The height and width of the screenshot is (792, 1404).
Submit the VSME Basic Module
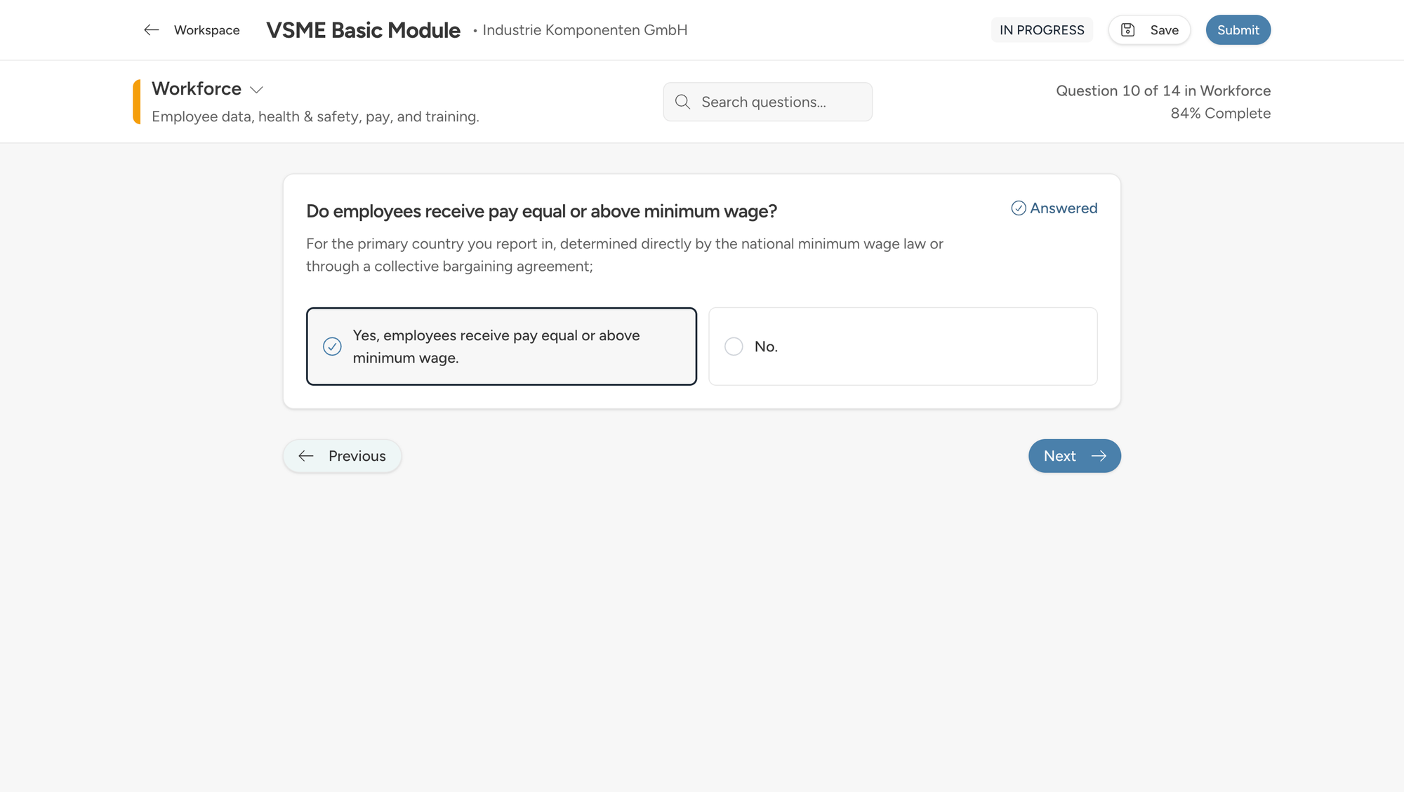pos(1238,29)
